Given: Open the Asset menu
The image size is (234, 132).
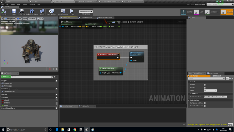Looking at the screenshot, I should pyautogui.click(x=13, y=4).
